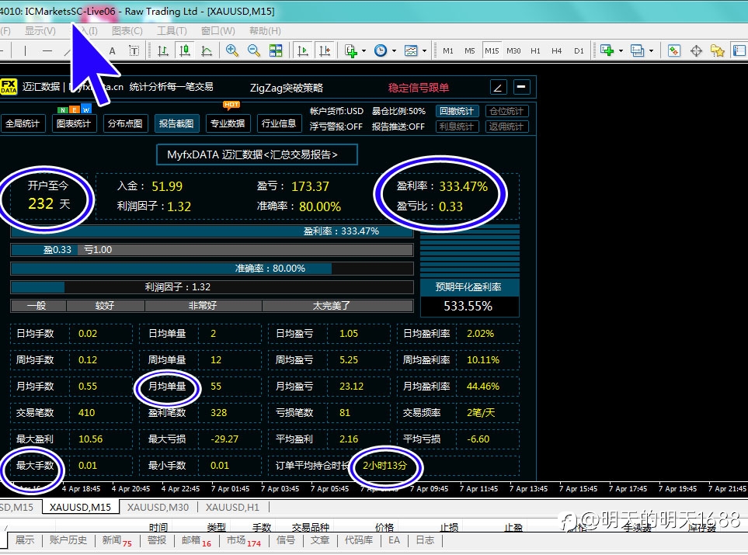Click the 准确率: 80.00% progress bar
Viewport: 748px width, 555px height.
click(212, 269)
